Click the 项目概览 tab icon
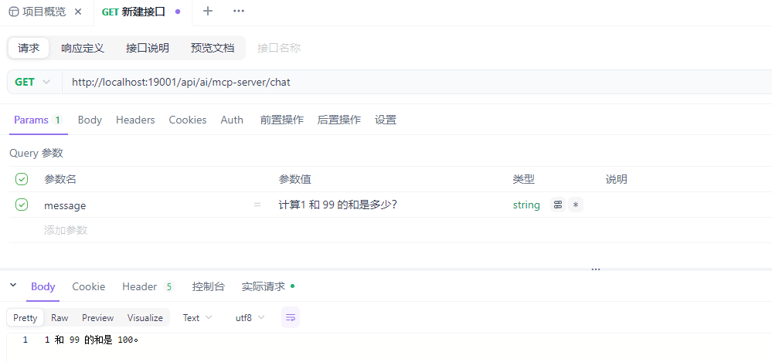 [14, 12]
